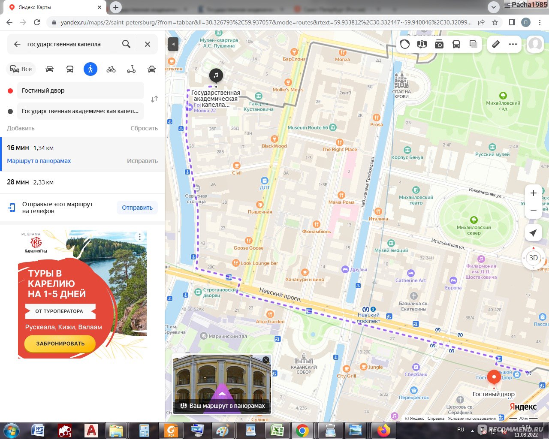This screenshot has height=440, width=549.
Task: Click 'Сбросить' to reset the route
Action: [x=144, y=128]
